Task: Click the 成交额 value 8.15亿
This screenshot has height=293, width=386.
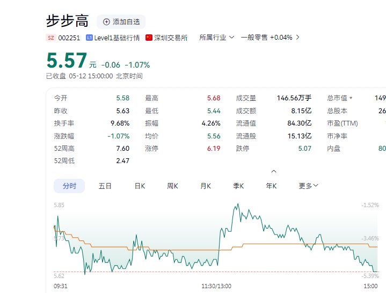Action: point(301,111)
